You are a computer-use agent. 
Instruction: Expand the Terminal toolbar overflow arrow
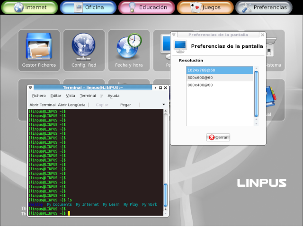pyautogui.click(x=164, y=105)
